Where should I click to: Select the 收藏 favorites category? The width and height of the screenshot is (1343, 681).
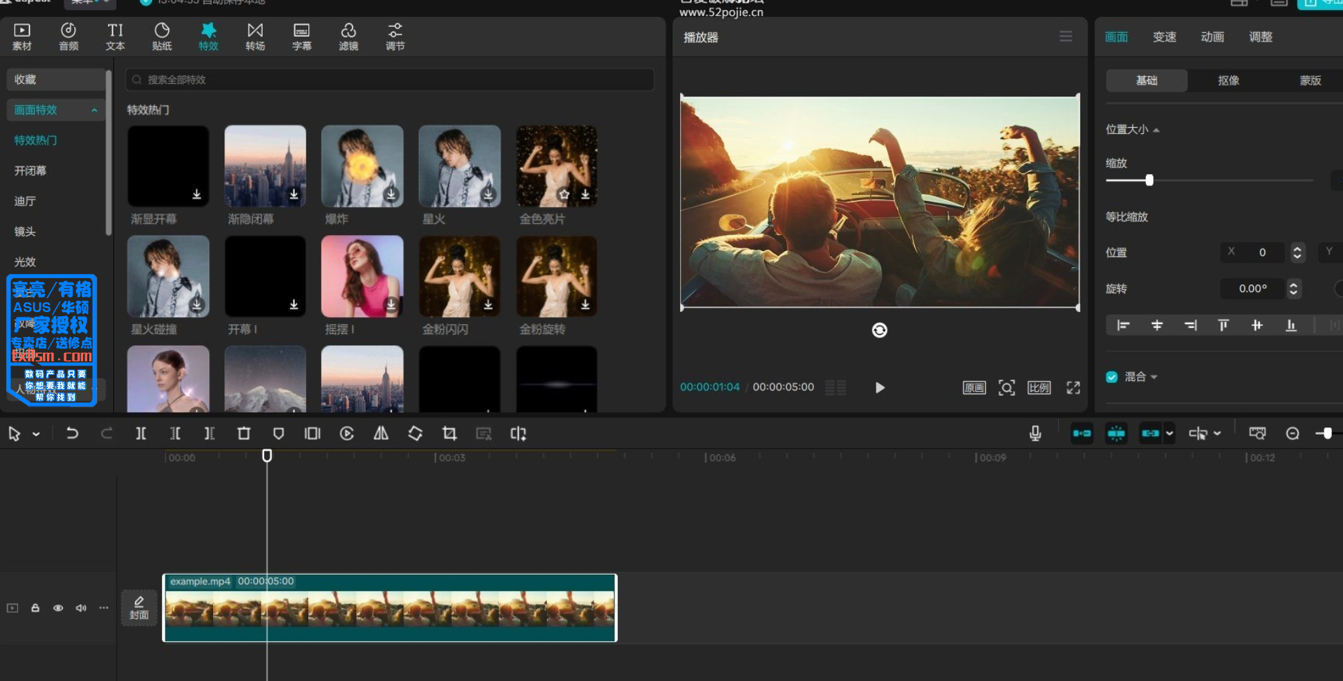click(56, 79)
